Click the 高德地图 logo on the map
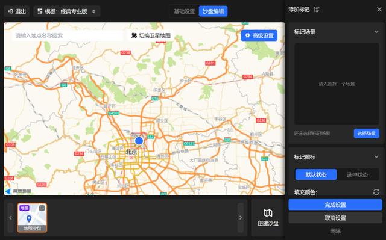 [19, 191]
